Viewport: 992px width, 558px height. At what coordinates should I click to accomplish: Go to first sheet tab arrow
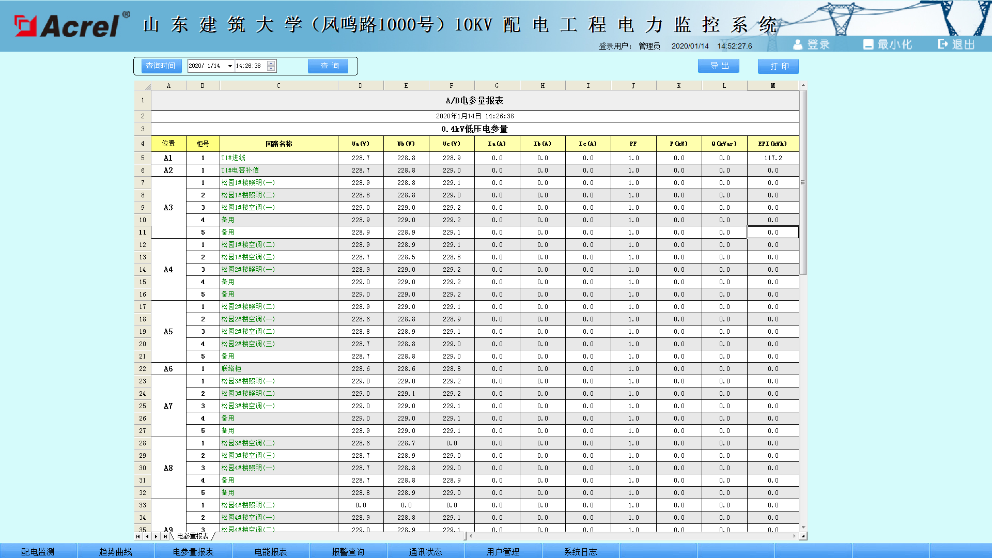point(138,536)
